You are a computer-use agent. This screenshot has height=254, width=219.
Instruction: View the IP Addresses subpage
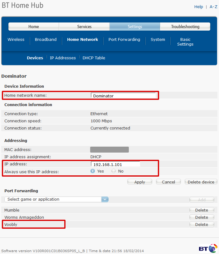tap(63, 58)
